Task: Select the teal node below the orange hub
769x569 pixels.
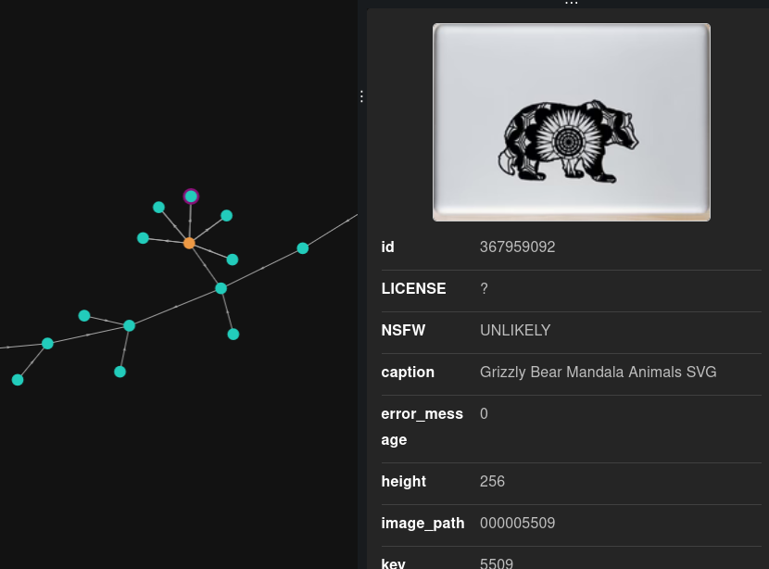Action: point(232,259)
